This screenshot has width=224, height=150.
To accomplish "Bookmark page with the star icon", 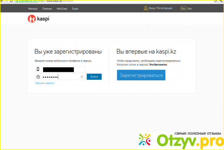I will point(215,1).
